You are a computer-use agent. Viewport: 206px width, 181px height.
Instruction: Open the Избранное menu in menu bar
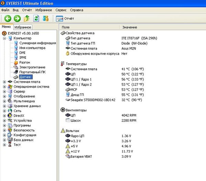pos(44,10)
